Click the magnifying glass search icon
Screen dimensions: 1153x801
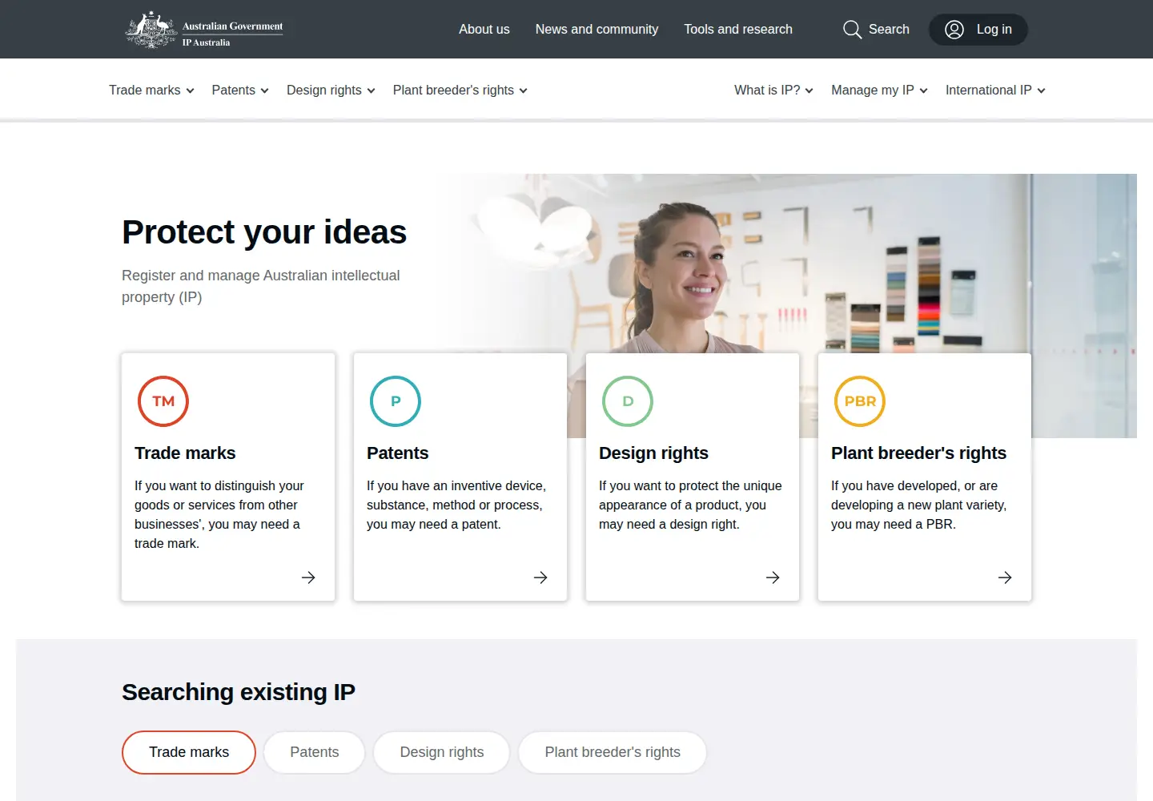tap(852, 30)
